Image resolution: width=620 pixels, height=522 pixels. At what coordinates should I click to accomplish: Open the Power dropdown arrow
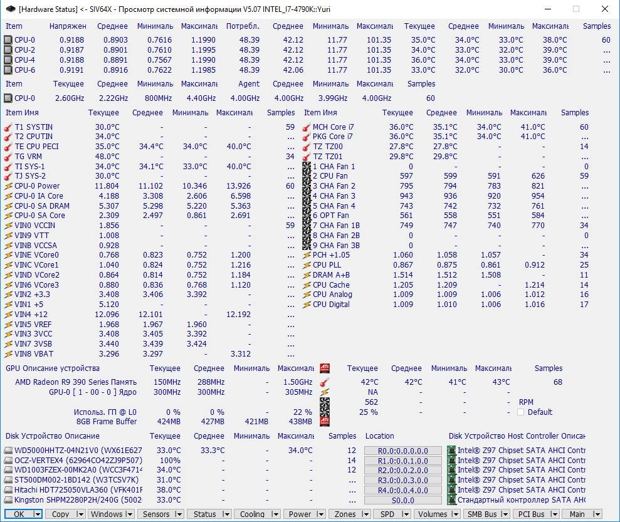(x=321, y=514)
